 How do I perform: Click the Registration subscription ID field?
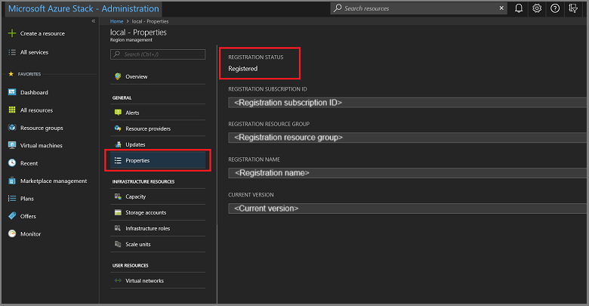408,102
